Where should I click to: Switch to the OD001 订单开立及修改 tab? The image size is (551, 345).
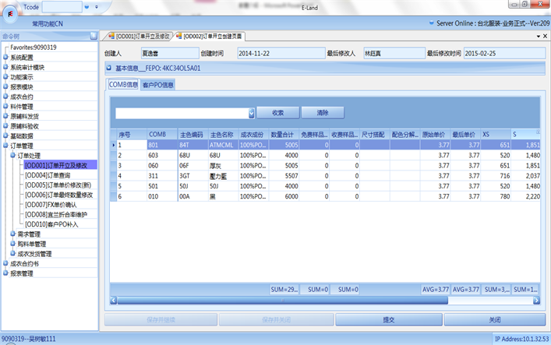(141, 36)
